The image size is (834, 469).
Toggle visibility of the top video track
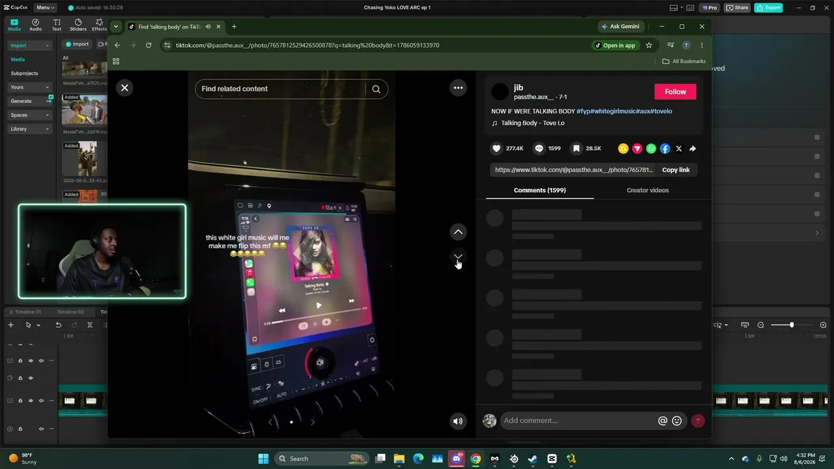(x=31, y=361)
